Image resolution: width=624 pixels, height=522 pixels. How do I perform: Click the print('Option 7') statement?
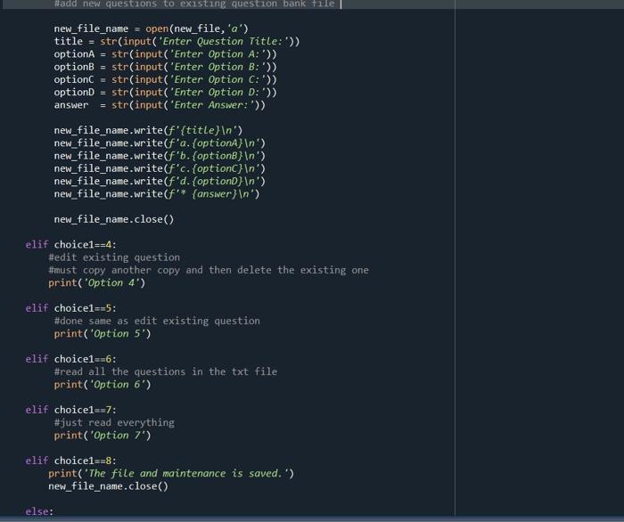[x=103, y=436]
